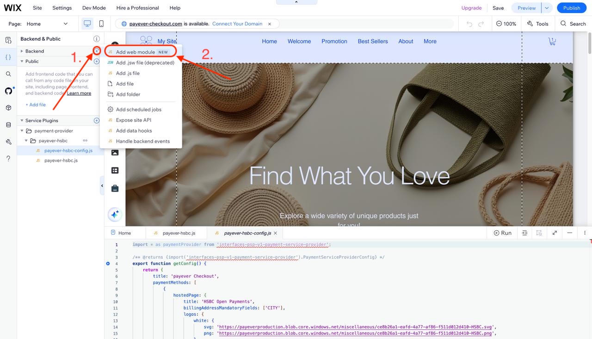Click + Add file link in Public

click(x=36, y=105)
